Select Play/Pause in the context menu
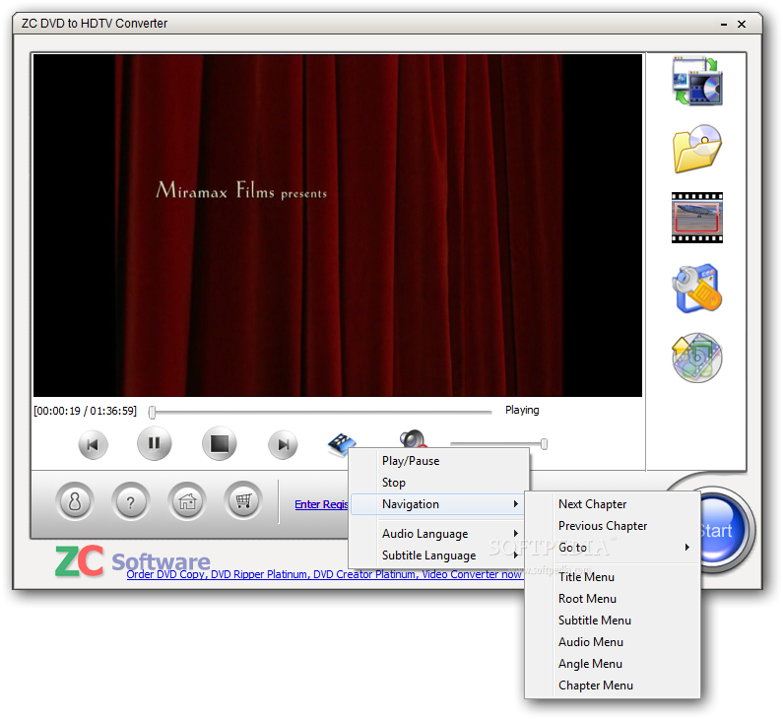This screenshot has width=783, height=719. click(439, 461)
